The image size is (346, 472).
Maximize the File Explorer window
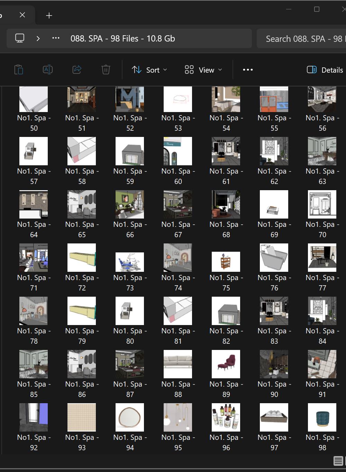317,9
